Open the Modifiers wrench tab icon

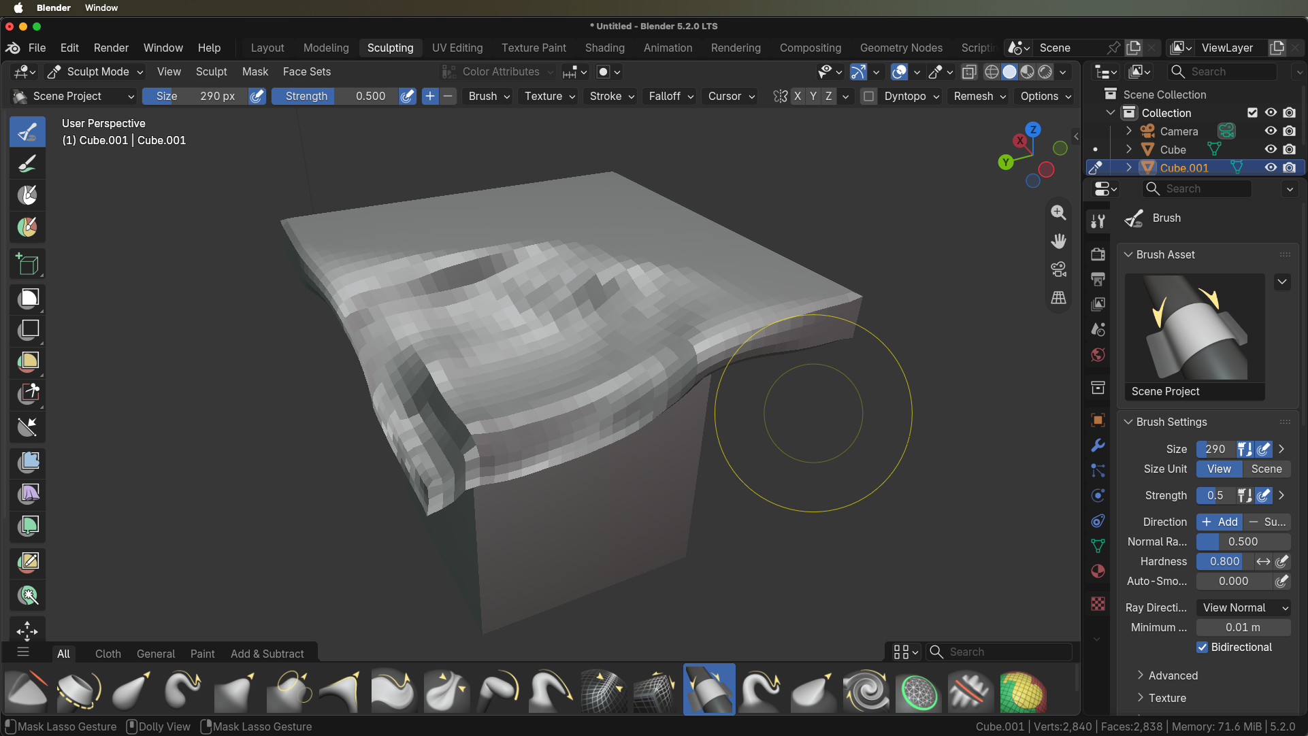[1098, 446]
